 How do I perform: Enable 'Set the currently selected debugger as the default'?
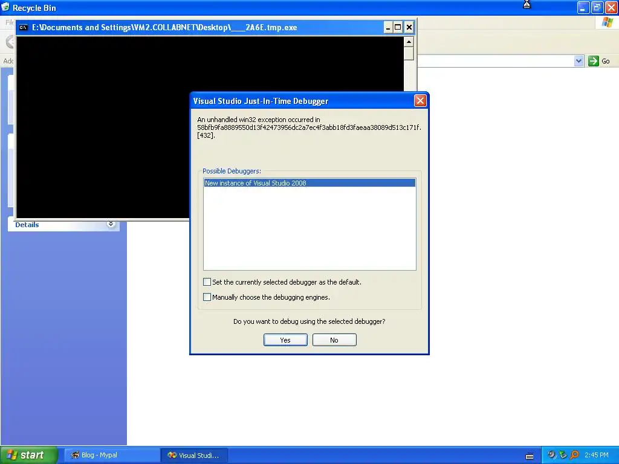click(207, 282)
